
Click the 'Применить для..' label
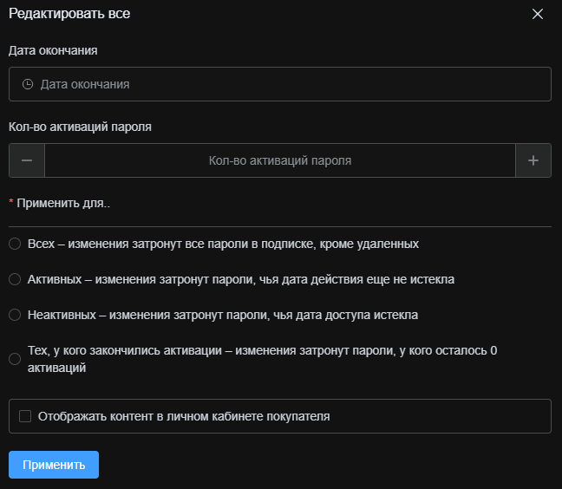(x=63, y=203)
